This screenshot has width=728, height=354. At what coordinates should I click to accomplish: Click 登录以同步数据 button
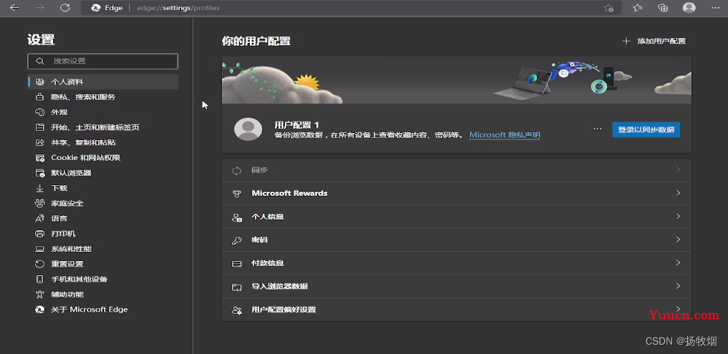[x=646, y=129]
